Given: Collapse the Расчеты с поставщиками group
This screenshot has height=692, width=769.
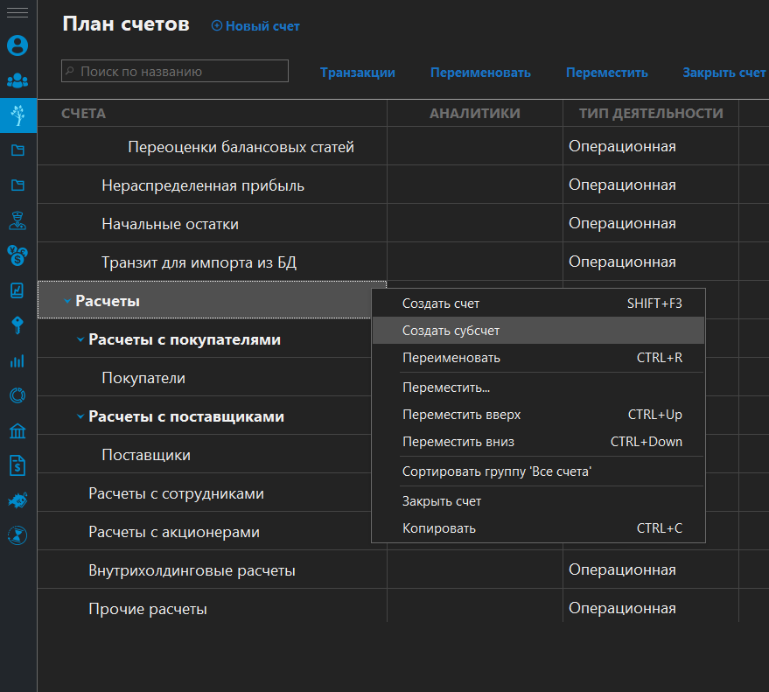Looking at the screenshot, I should (x=80, y=416).
